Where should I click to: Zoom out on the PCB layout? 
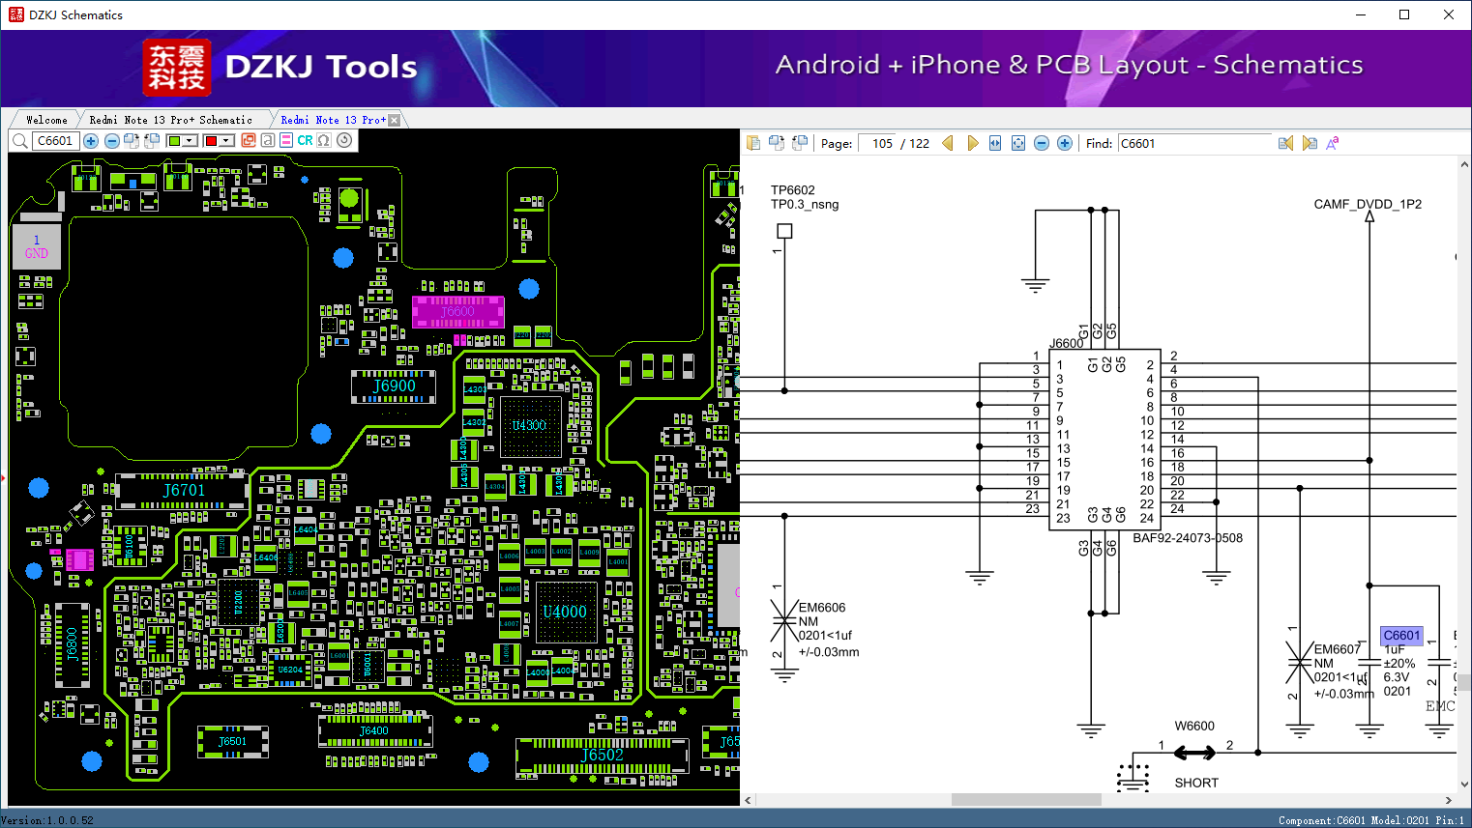111,141
